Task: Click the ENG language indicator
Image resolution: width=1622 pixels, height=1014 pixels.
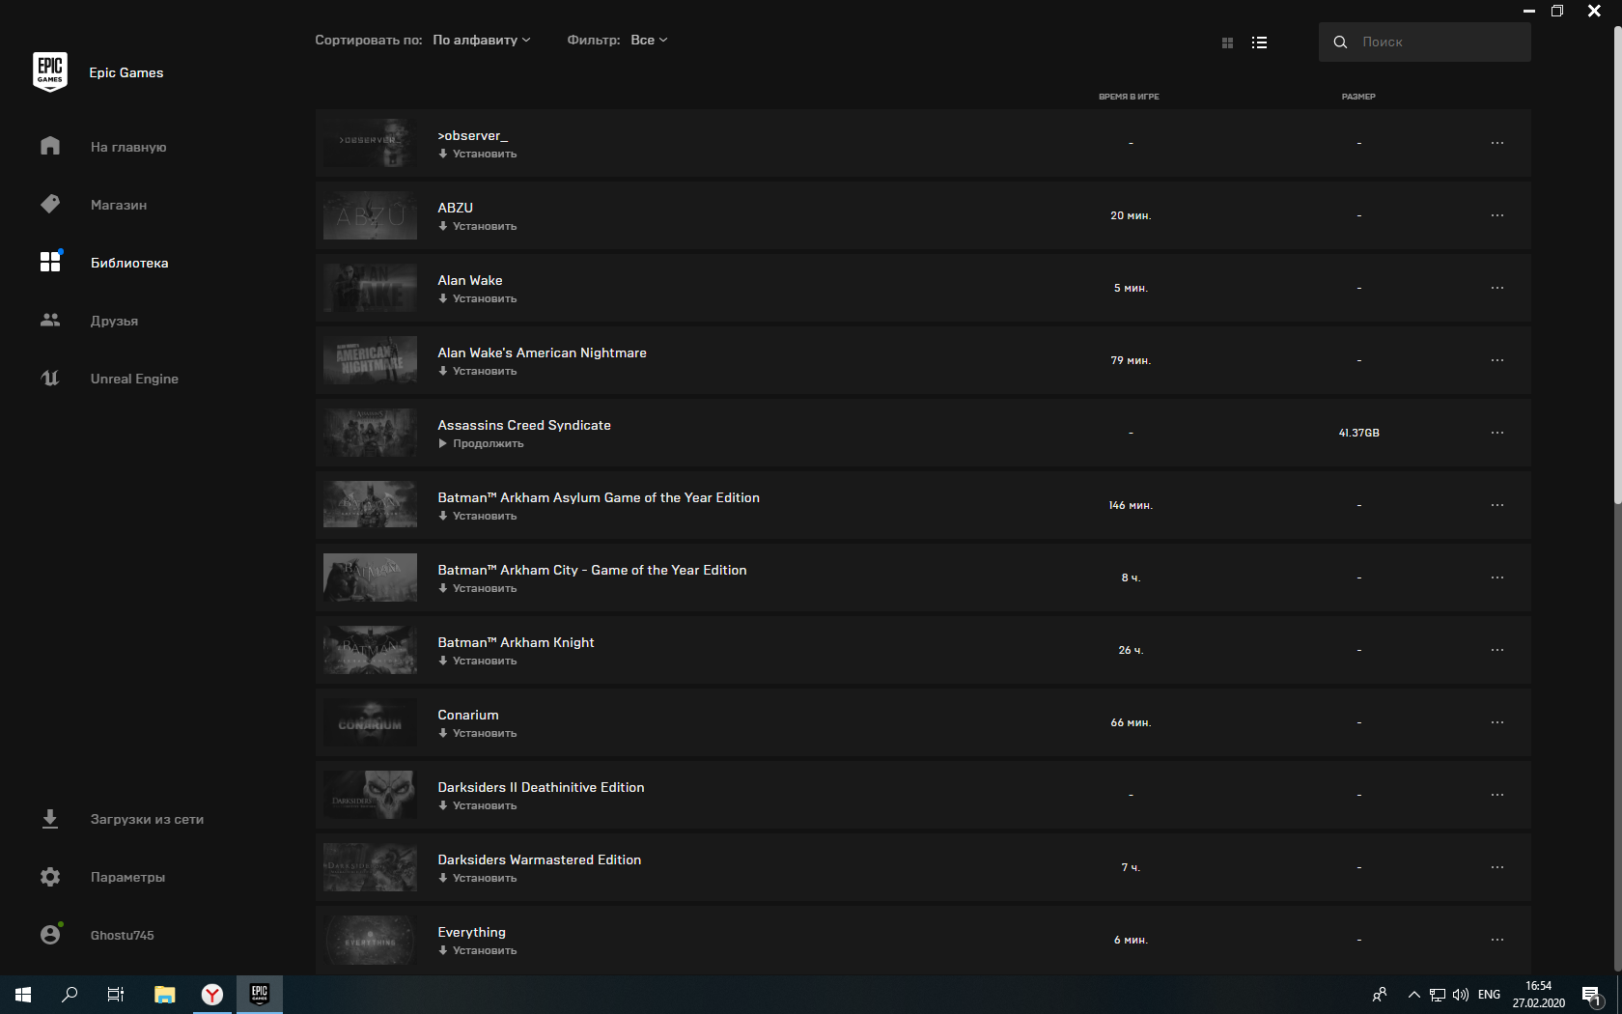Action: point(1490,995)
